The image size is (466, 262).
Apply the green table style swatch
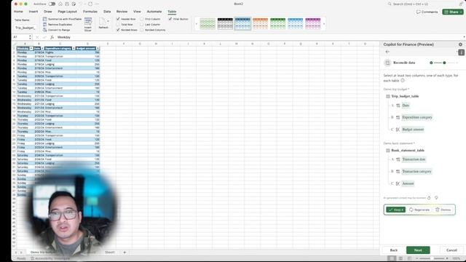[278, 23]
